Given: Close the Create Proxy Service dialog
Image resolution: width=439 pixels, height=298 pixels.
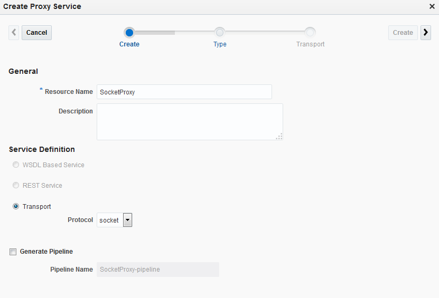Looking at the screenshot, I should click(x=432, y=6).
